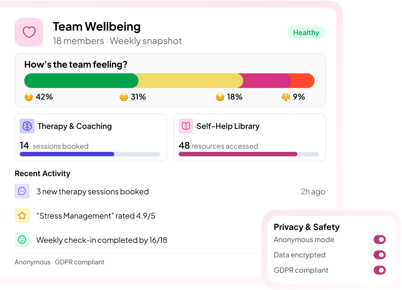Click the Healthy status badge

(306, 33)
